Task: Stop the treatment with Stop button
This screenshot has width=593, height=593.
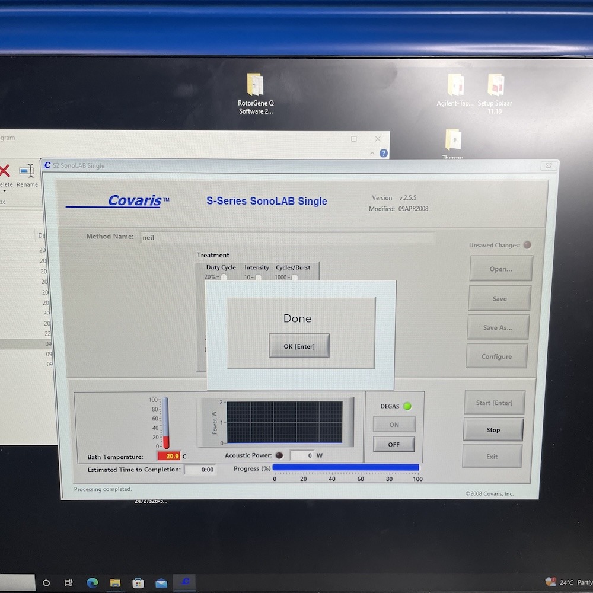Action: pyautogui.click(x=493, y=429)
